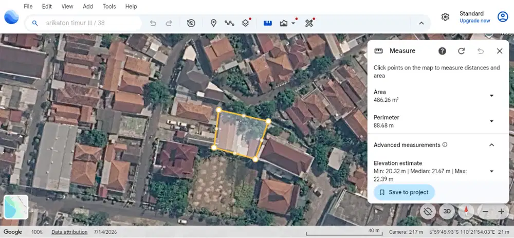Viewport: 514px width, 238px height.
Task: Click the 486.26 m² area value
Action: coord(386,100)
